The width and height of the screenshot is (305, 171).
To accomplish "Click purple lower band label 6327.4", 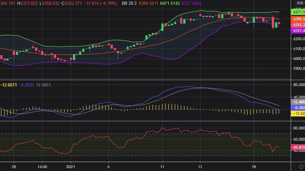I will [298, 31].
